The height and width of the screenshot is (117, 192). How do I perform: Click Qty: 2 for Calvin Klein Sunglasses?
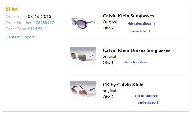(x=108, y=28)
